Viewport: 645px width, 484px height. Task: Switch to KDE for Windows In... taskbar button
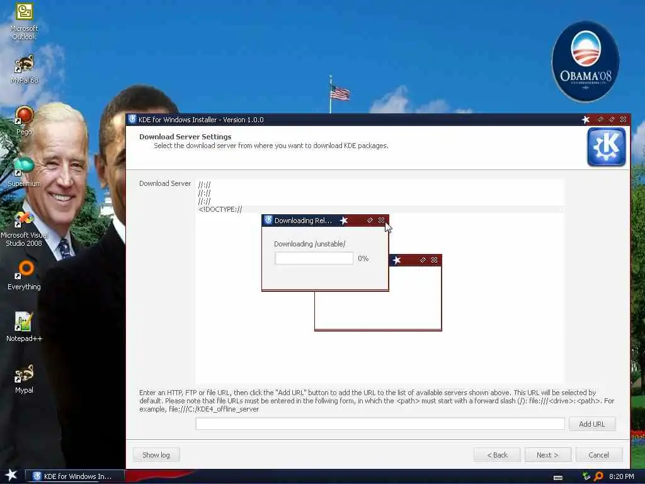point(75,476)
